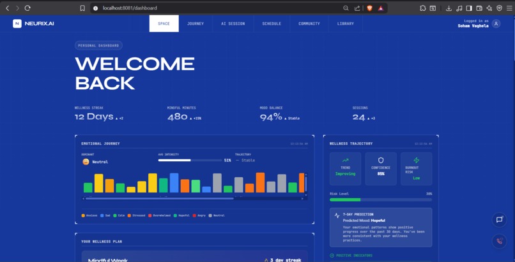Open the Brave Wallet icon
The height and width of the screenshot is (262, 515).
pos(479,8)
